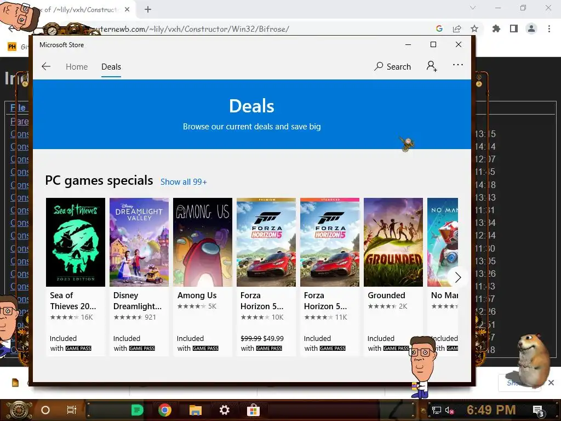The height and width of the screenshot is (421, 561).
Task: Click the 6:49 PM taskbar clock
Action: coord(491,410)
